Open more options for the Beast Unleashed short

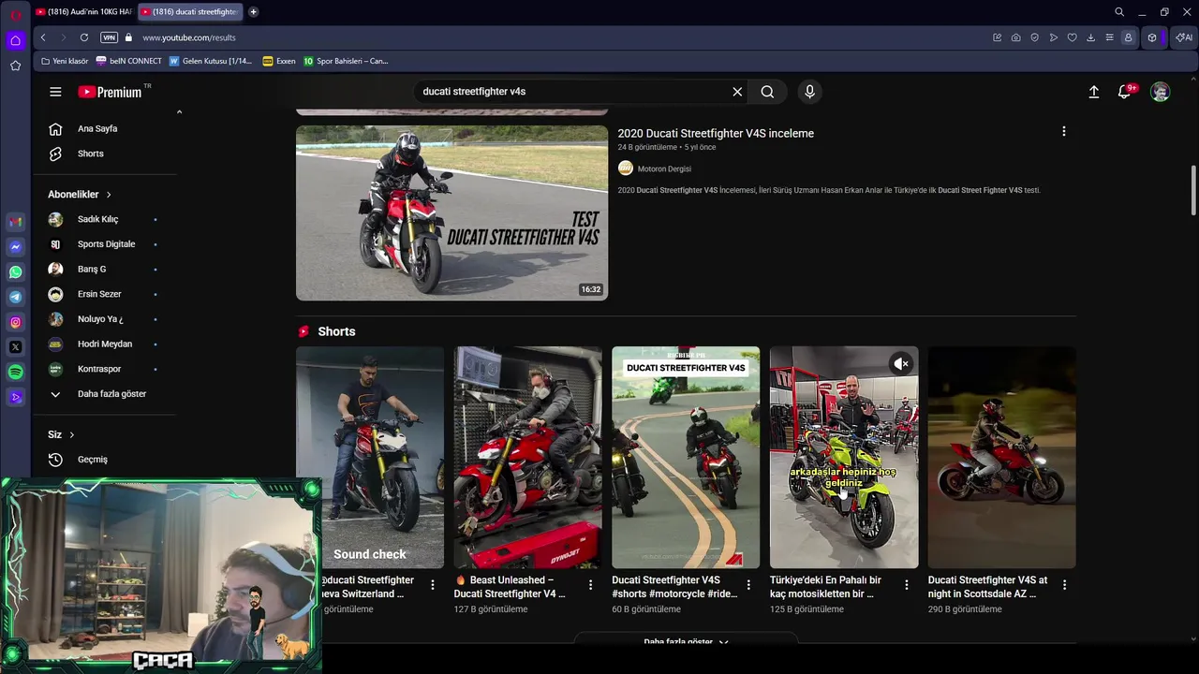coord(590,585)
